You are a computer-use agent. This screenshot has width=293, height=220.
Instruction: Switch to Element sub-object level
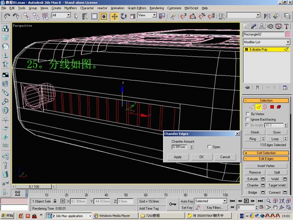click(279, 107)
